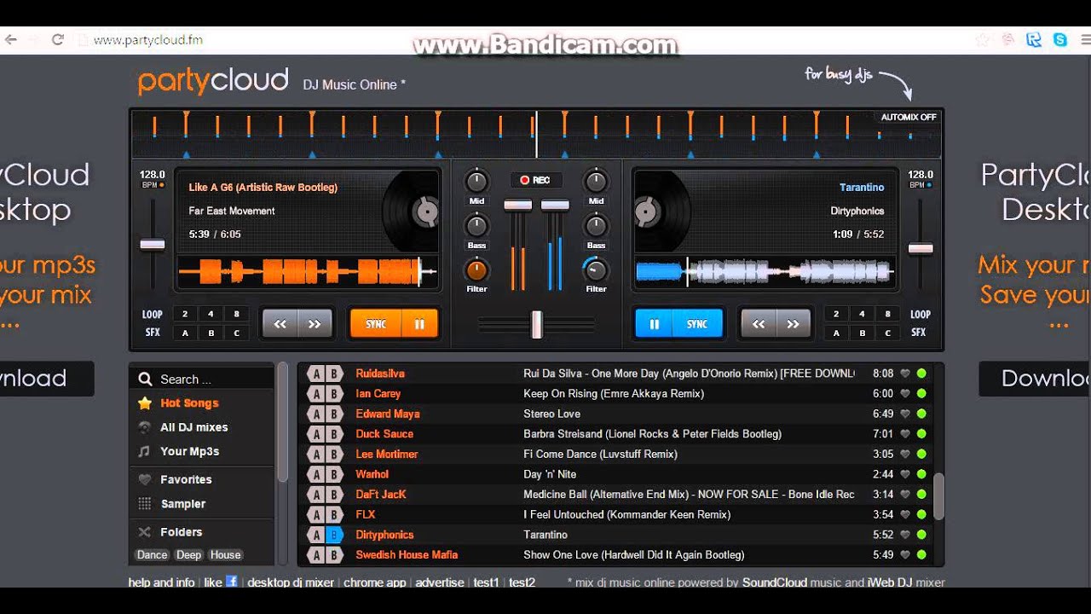Screen dimensions: 1091x614
Task: Click the right deck blue Filter knob
Action: point(596,270)
